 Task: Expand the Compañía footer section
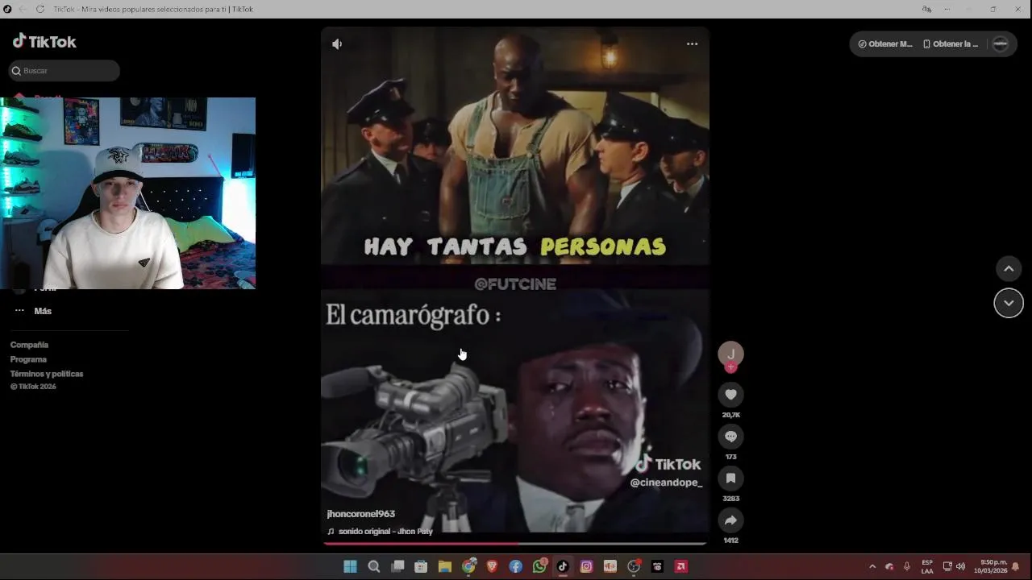coord(29,345)
